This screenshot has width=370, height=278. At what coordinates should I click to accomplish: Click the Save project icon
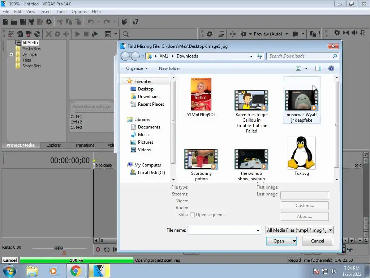pos(23,22)
